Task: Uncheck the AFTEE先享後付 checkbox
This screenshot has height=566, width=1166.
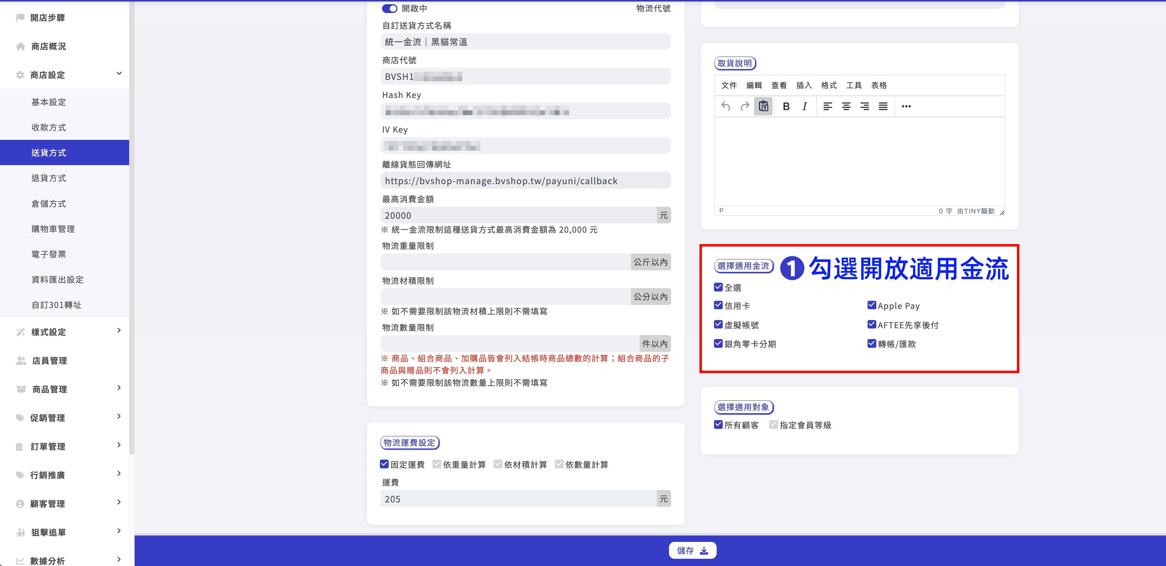Action: (x=872, y=325)
